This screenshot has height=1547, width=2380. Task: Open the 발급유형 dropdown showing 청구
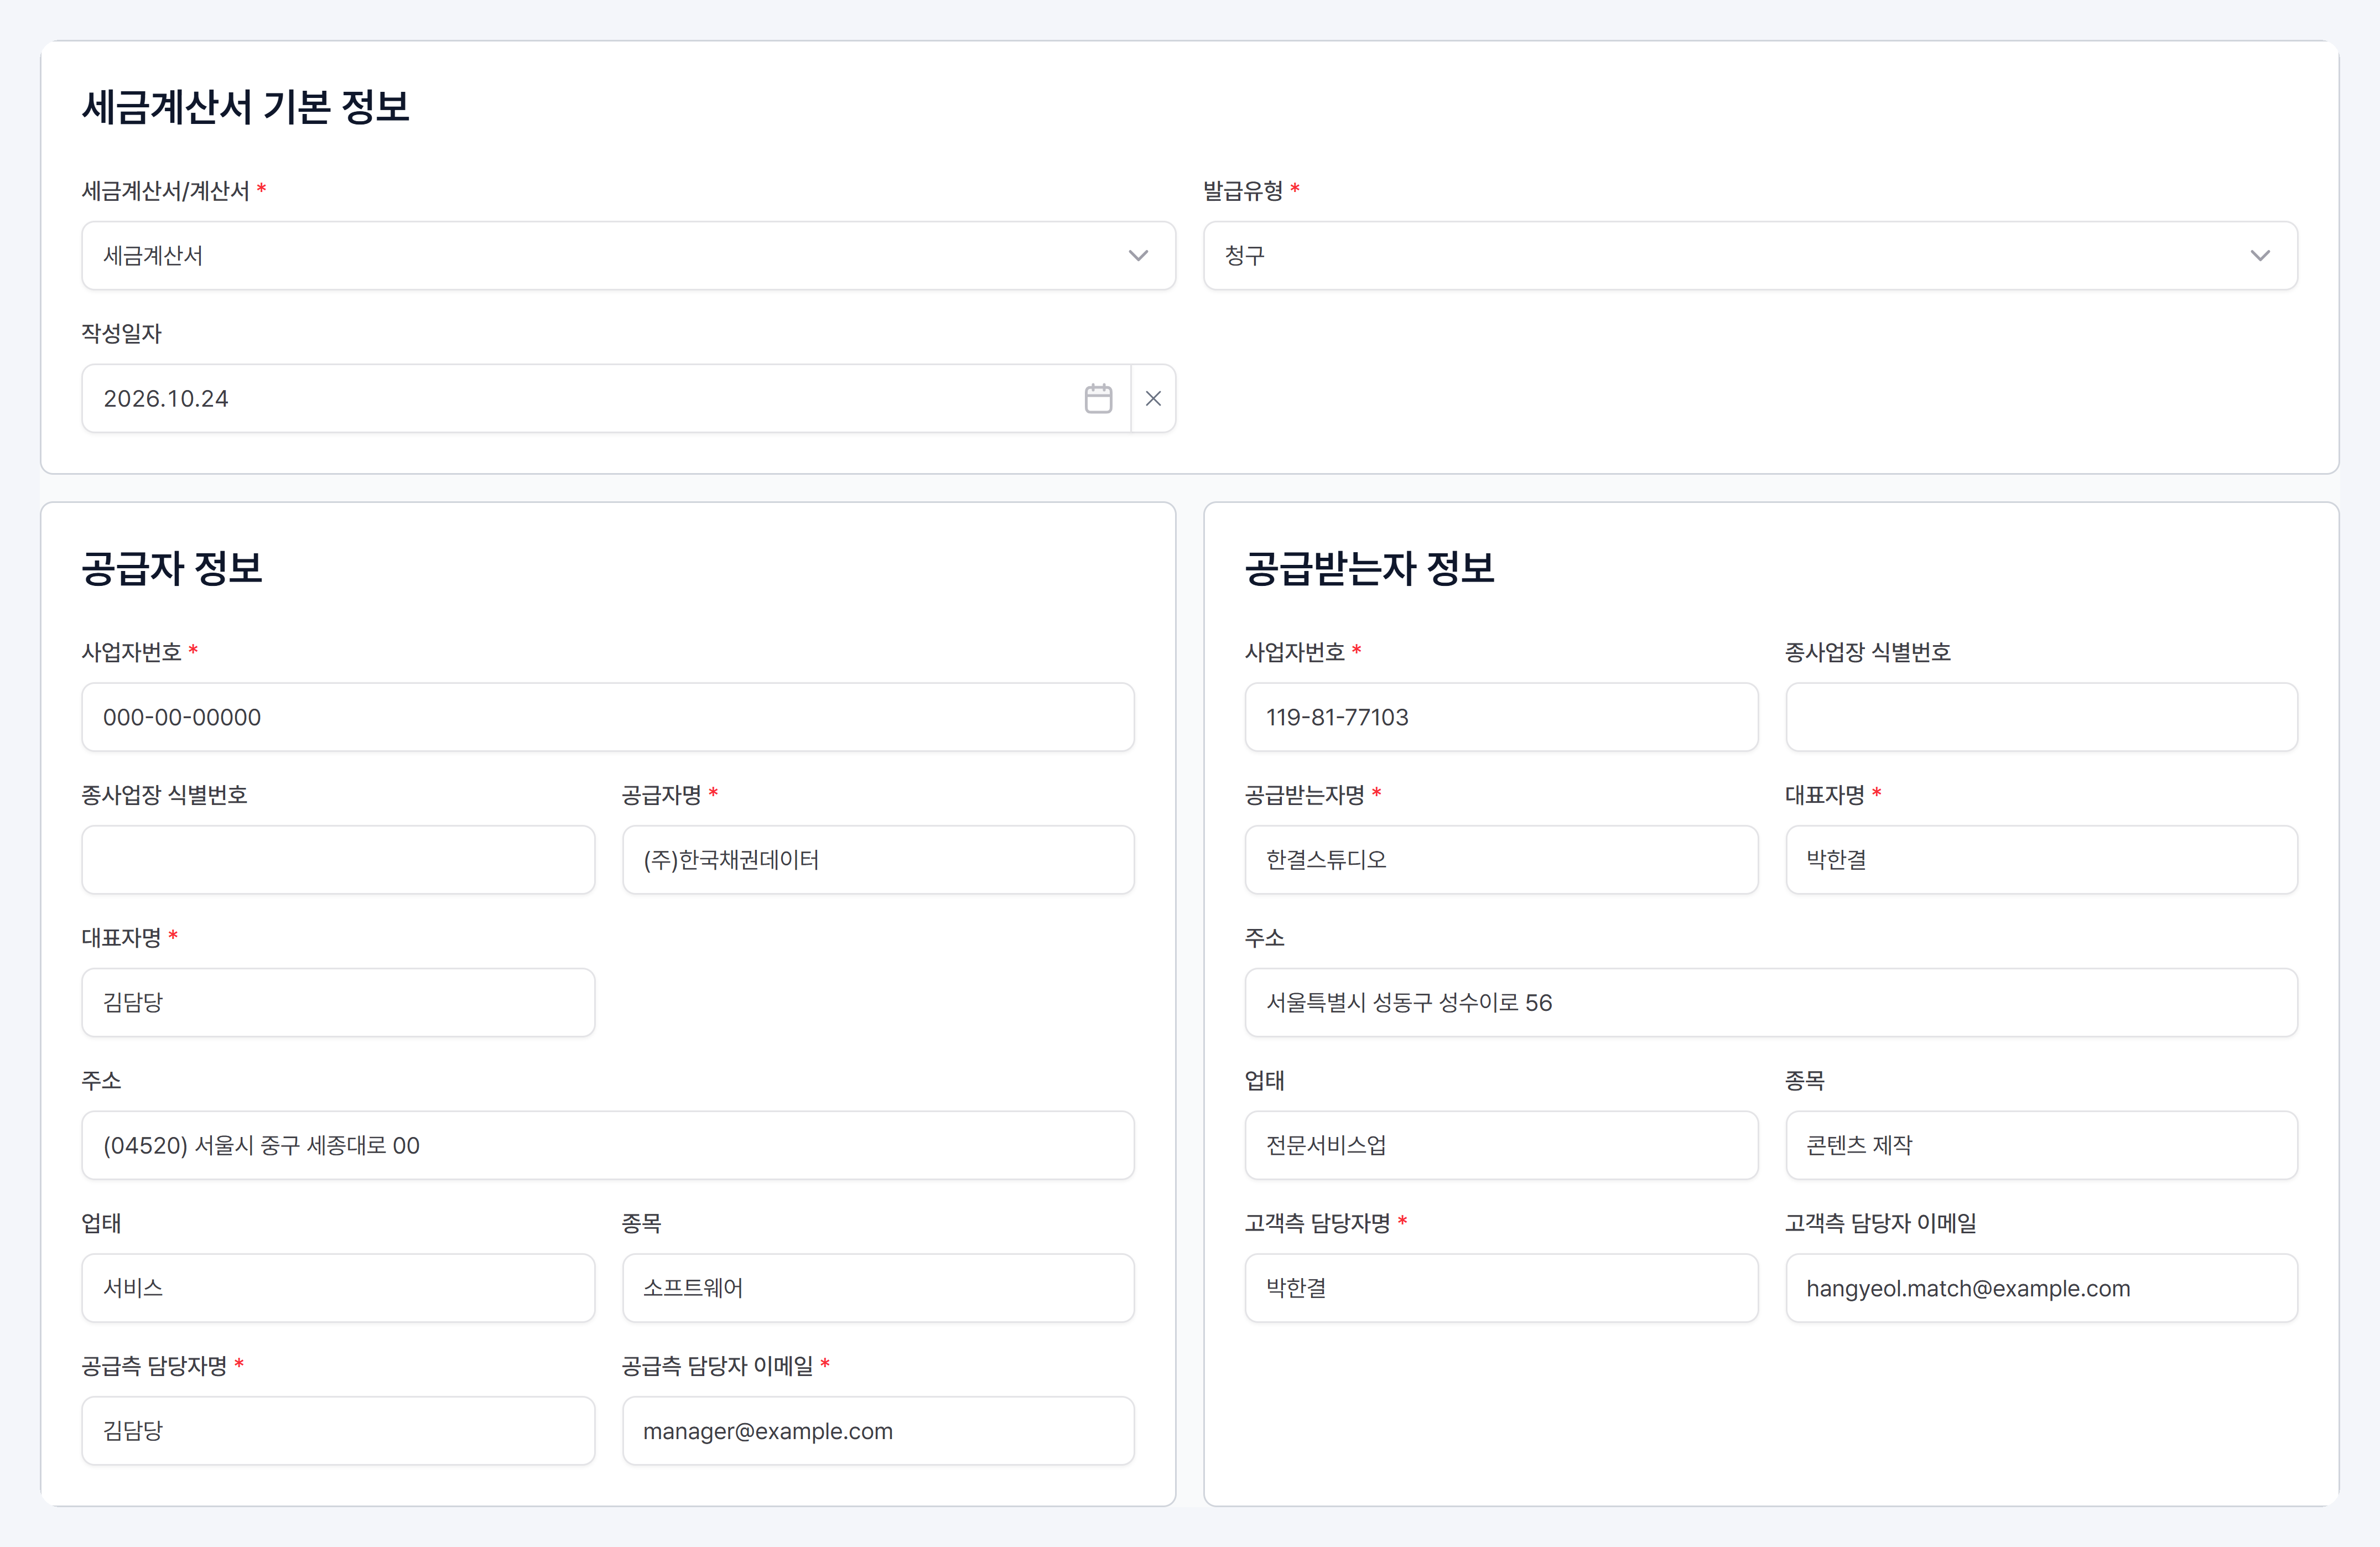[1750, 256]
